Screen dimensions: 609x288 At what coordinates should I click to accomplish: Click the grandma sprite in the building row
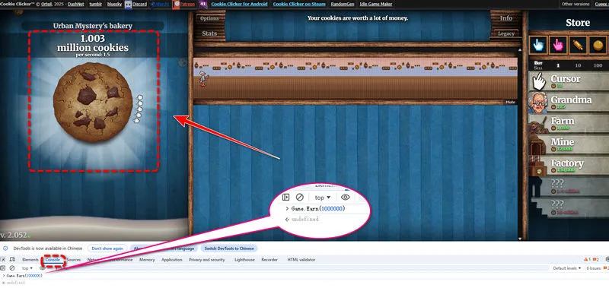[202, 79]
